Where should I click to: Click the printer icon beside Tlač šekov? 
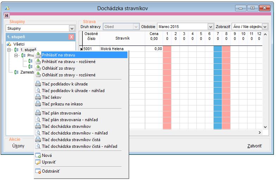tap(38, 97)
